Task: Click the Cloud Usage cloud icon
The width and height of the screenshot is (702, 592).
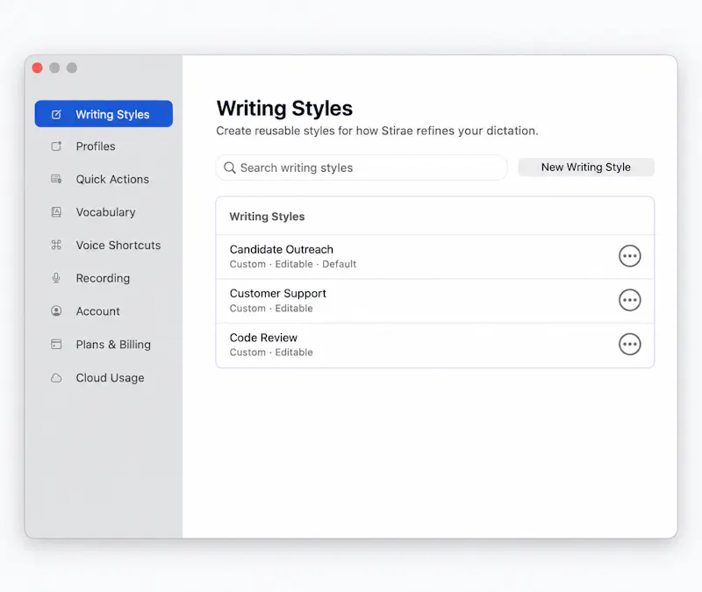Action: tap(56, 378)
